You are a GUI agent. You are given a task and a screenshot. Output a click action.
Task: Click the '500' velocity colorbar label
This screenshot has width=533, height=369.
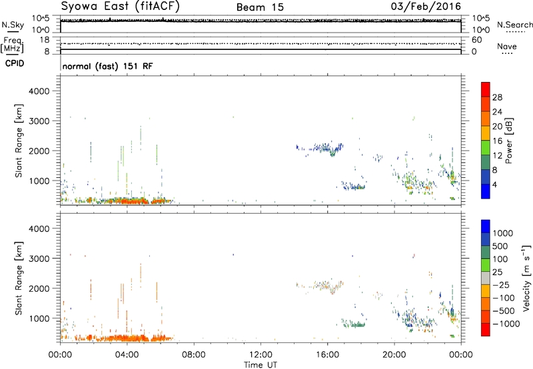[500, 246]
